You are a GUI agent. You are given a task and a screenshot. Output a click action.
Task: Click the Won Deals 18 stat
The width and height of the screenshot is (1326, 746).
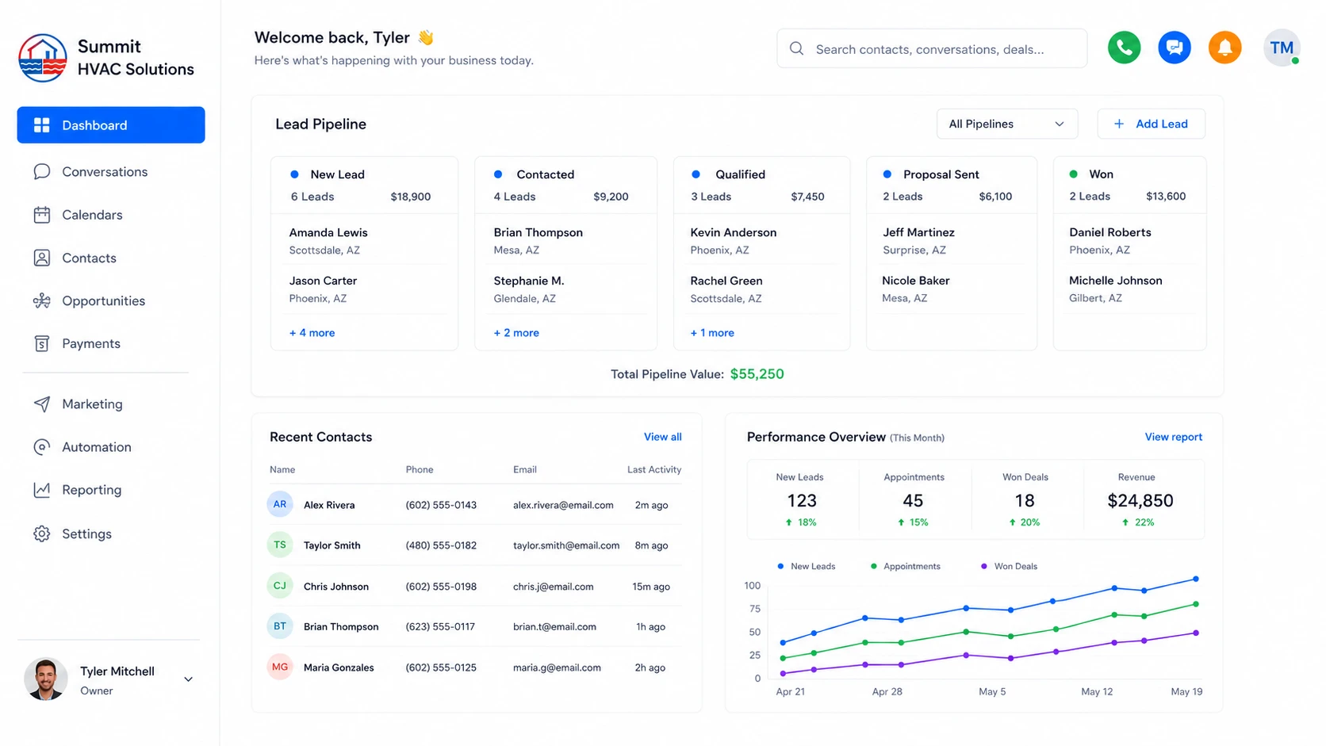click(x=1025, y=499)
